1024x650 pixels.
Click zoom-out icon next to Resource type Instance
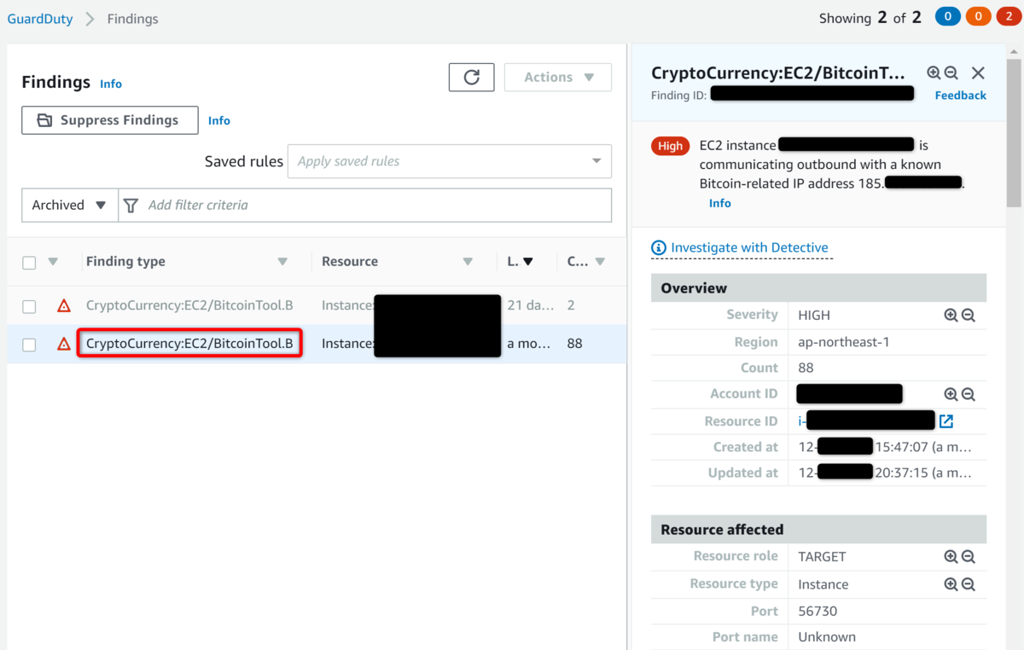tap(968, 584)
